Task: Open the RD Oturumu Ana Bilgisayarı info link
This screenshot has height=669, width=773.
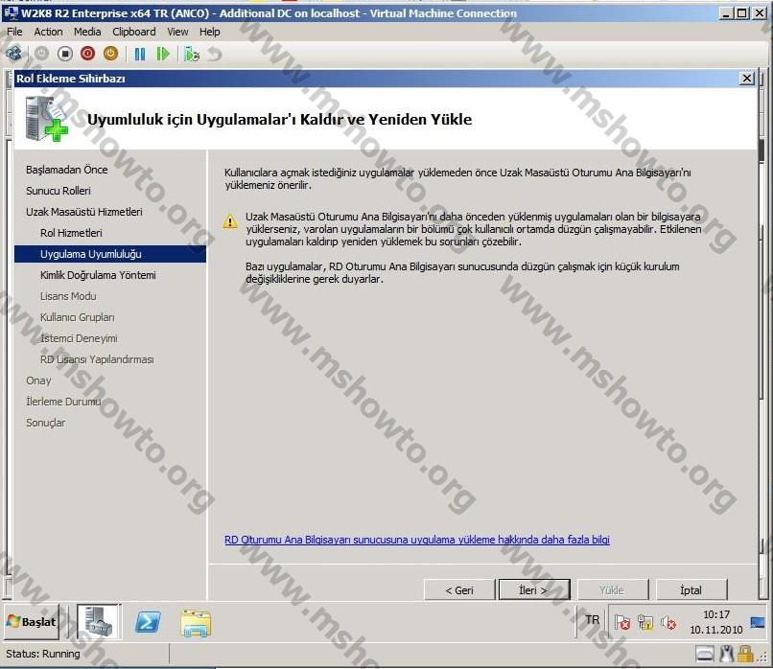Action: (x=417, y=540)
